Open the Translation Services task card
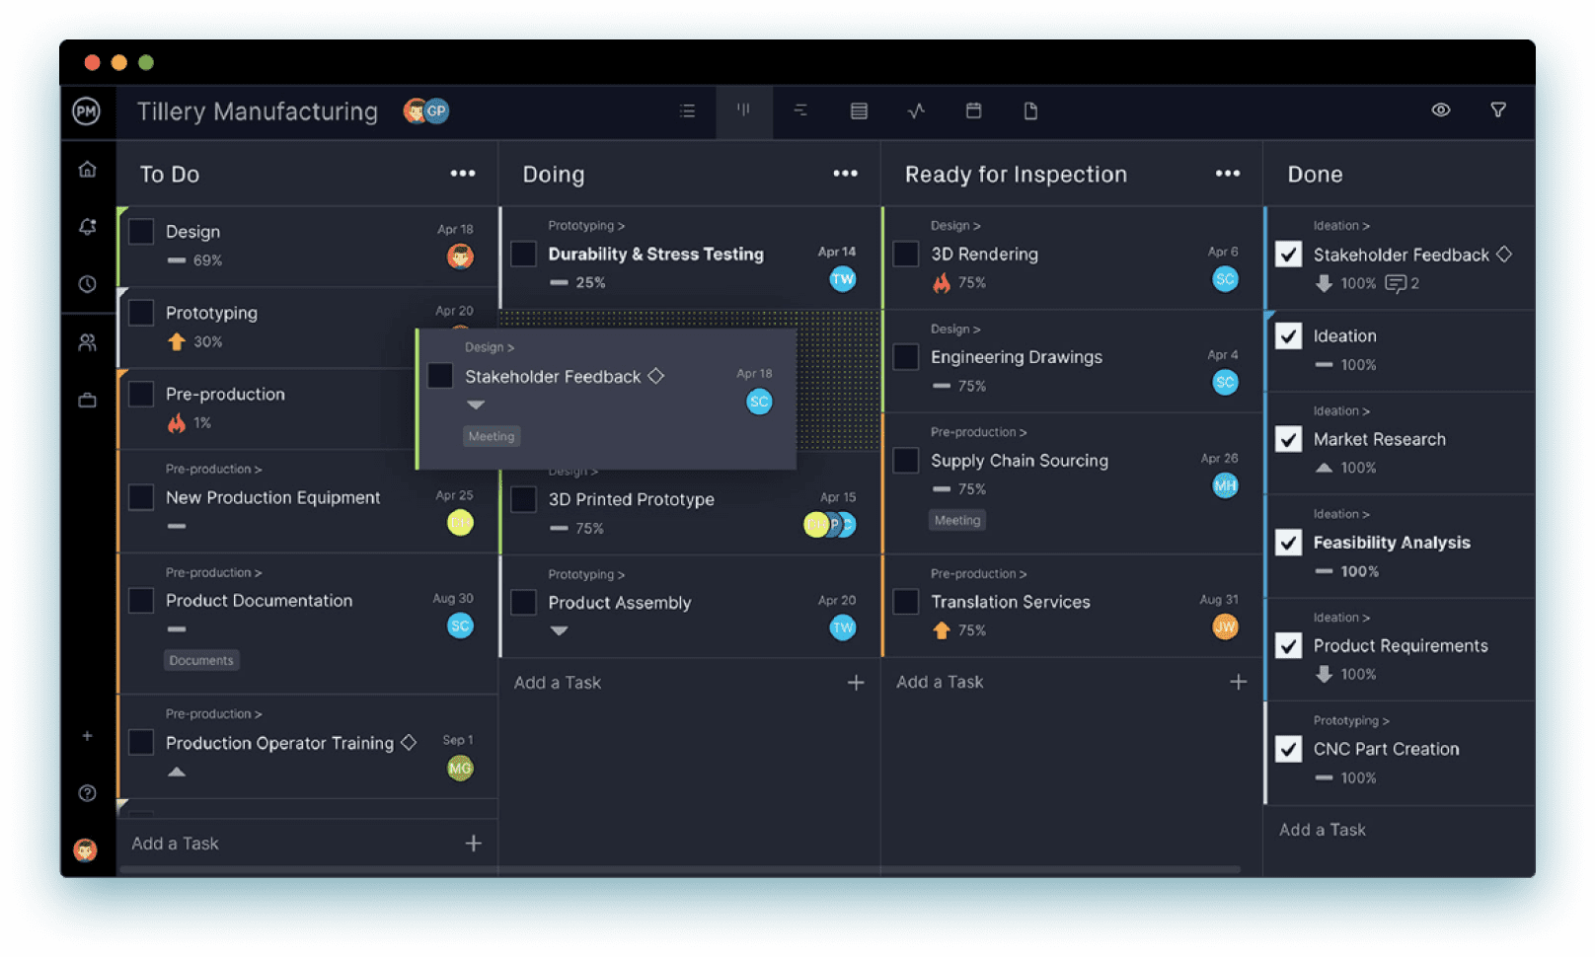Viewport: 1595px width, 957px height. (x=1011, y=602)
